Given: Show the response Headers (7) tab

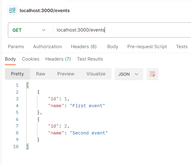Looking at the screenshot, I should pos(58,59).
